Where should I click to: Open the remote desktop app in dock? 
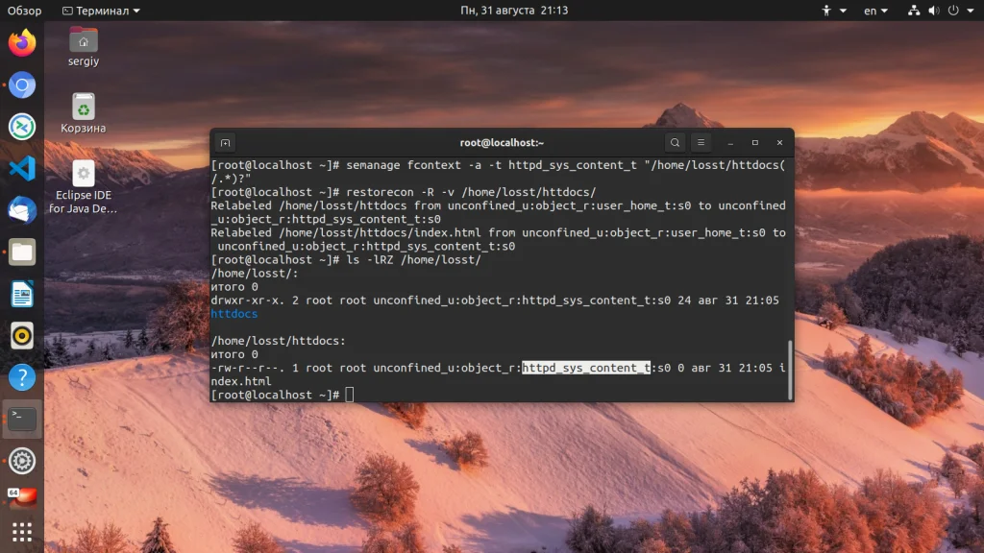(22, 127)
